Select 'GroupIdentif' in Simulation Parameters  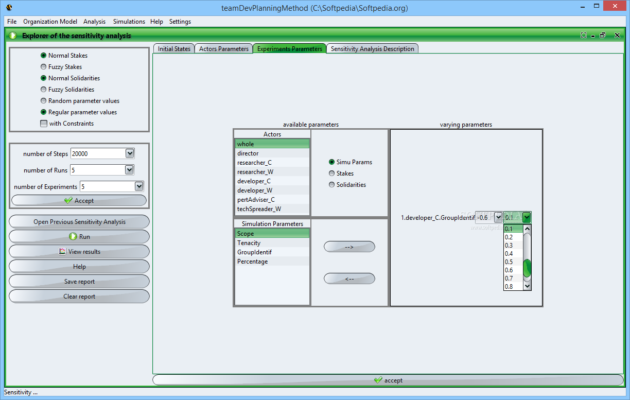(x=272, y=252)
